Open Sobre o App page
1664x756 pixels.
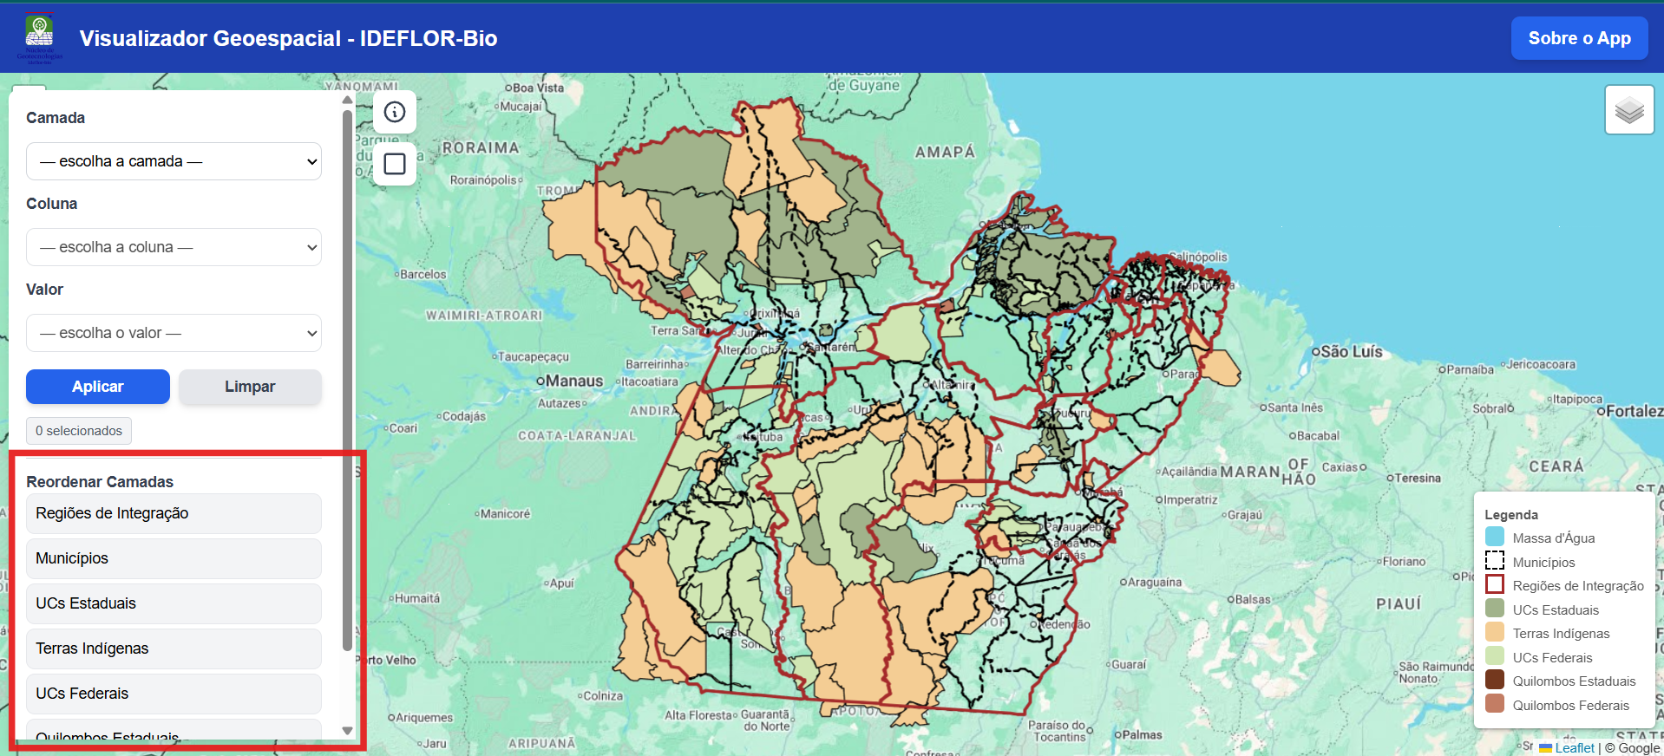click(x=1579, y=38)
